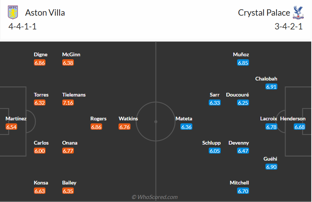This screenshot has height=202, width=312.
Task: Select player Chalobah in Palace's lineup
Action: (x=266, y=79)
